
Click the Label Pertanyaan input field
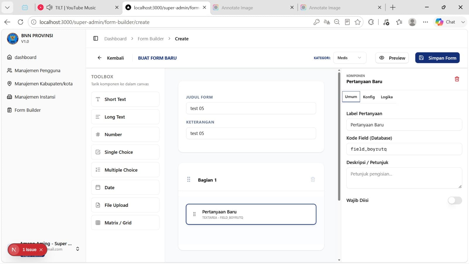coord(404,125)
